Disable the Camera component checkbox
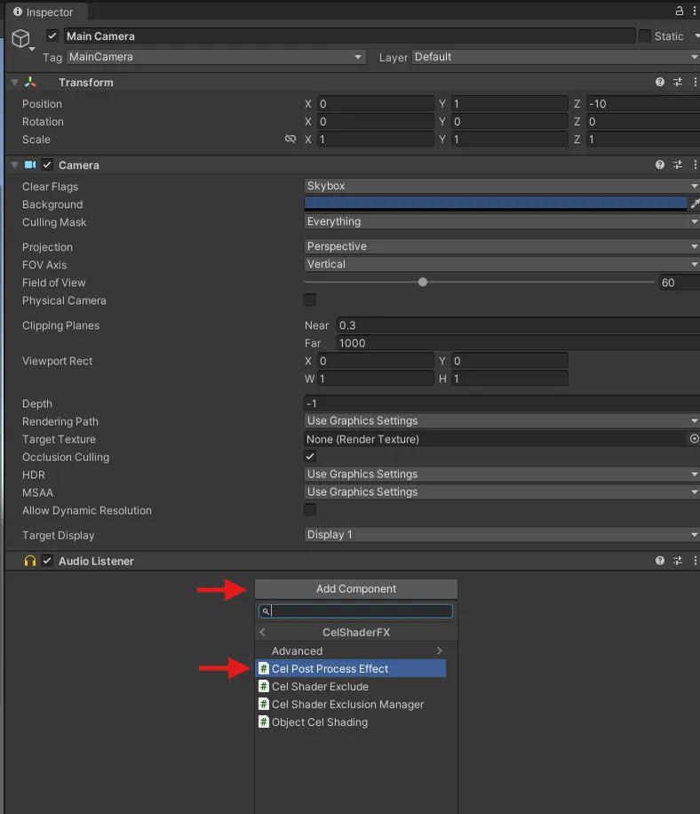 [47, 164]
